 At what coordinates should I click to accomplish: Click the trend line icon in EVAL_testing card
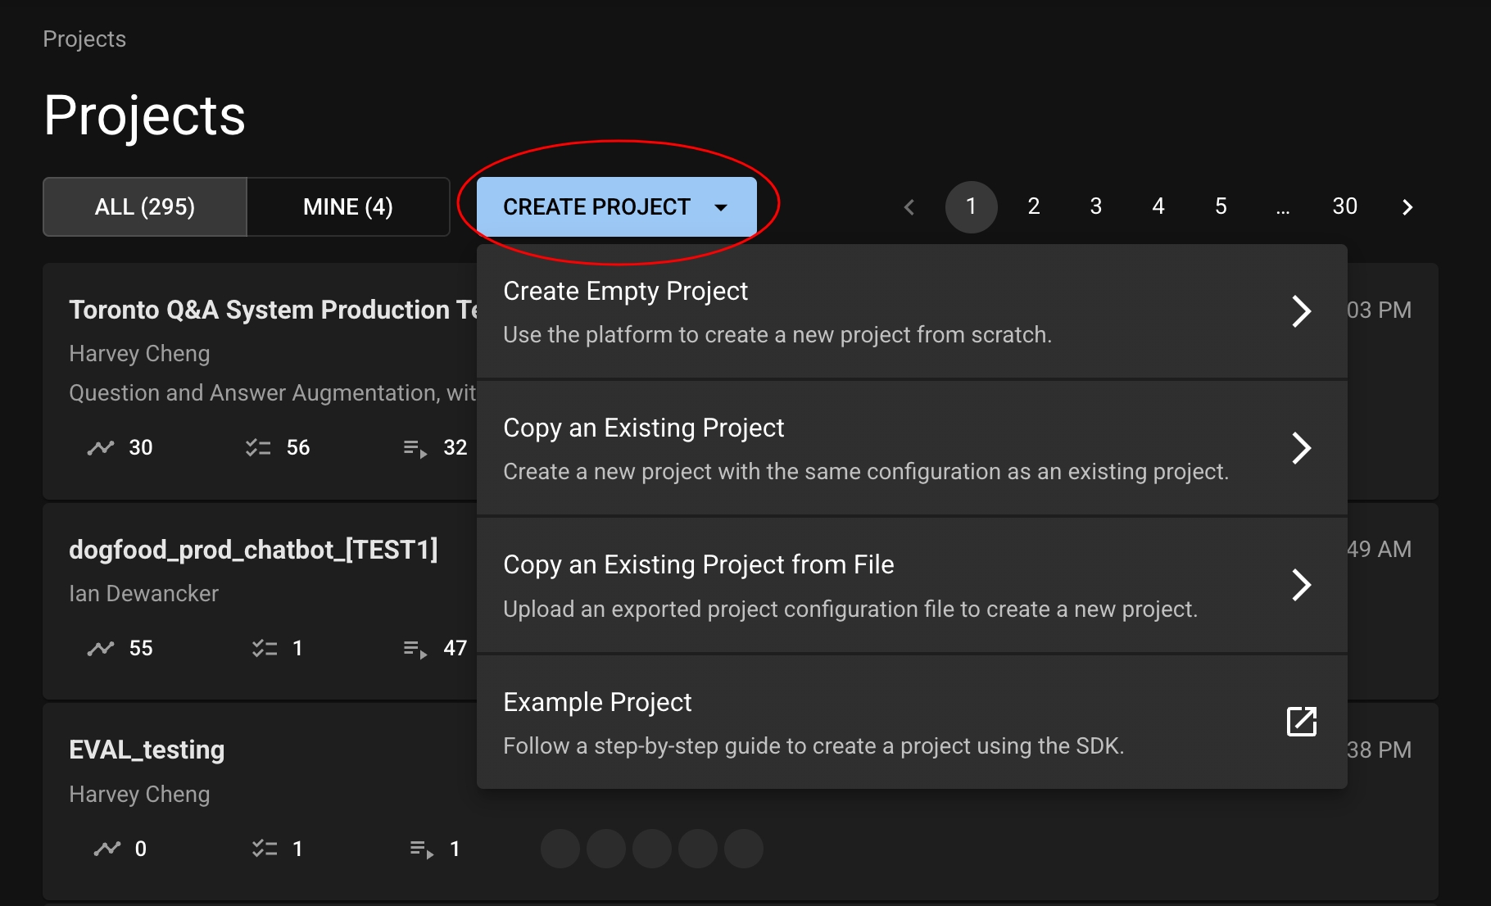point(106,849)
